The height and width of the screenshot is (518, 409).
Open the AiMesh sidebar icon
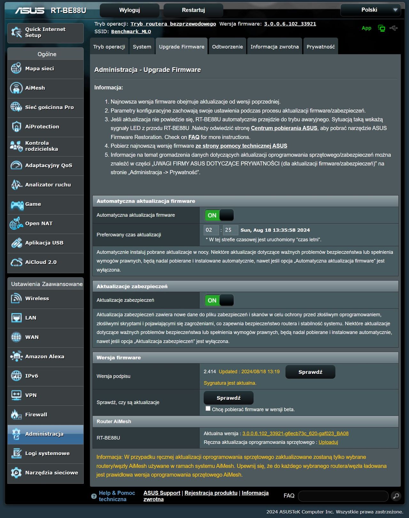pyautogui.click(x=16, y=88)
